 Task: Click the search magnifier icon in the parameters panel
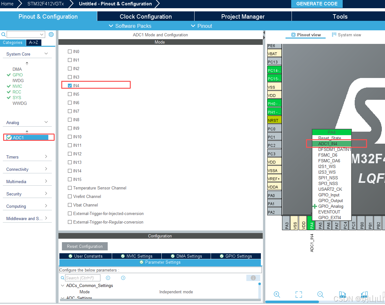pos(63,278)
